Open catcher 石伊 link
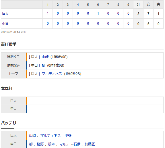 pos(77,144)
